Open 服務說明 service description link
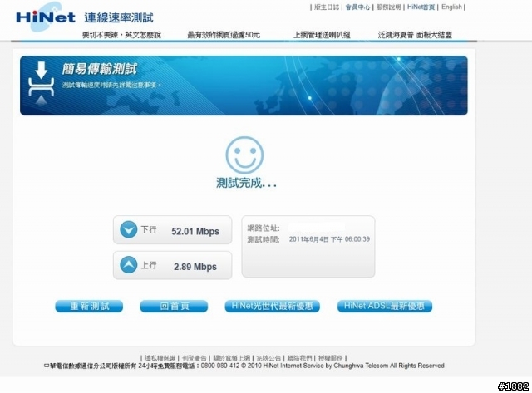 pos(388,7)
